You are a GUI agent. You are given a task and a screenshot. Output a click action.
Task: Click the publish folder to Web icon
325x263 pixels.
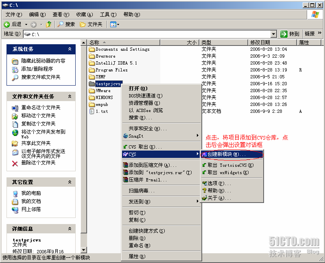click(x=15, y=133)
